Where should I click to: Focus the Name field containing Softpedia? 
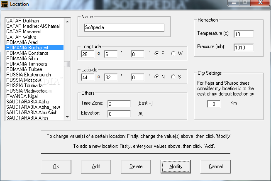click(x=124, y=27)
